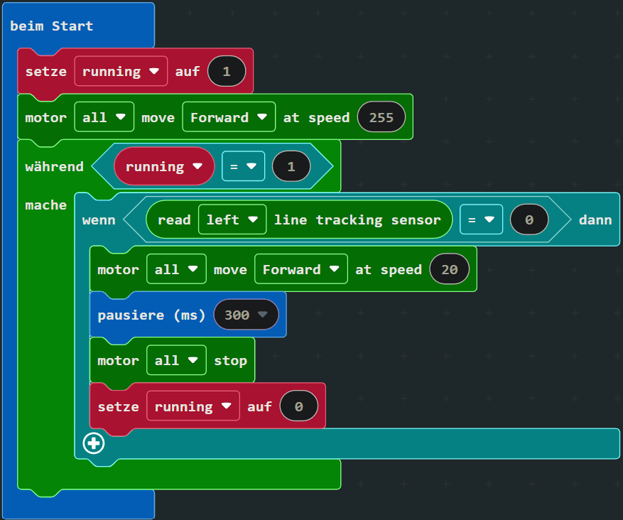Screen dimensions: 623x520
Task: Edit the speed value 255
Action: point(381,117)
